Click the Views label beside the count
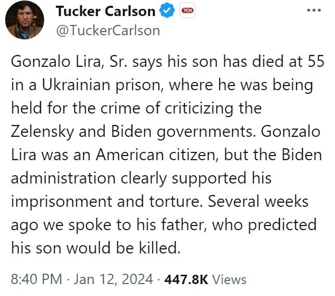 230,280
